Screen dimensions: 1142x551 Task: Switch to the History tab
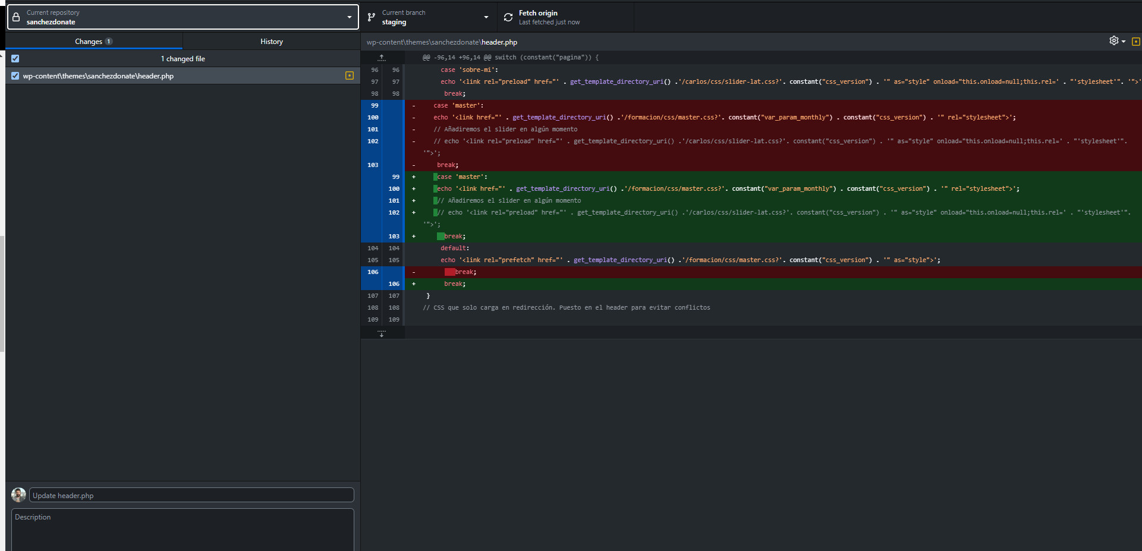click(271, 42)
